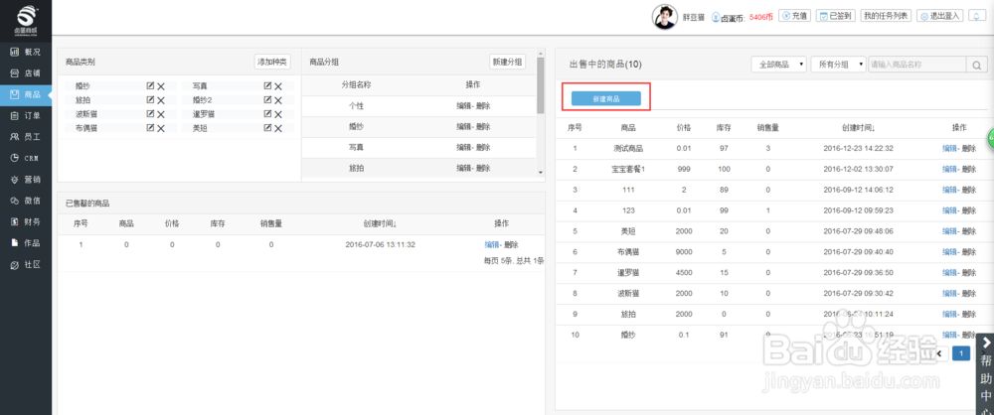
Task: Open the 作品 works sidebar item
Action: 26,242
